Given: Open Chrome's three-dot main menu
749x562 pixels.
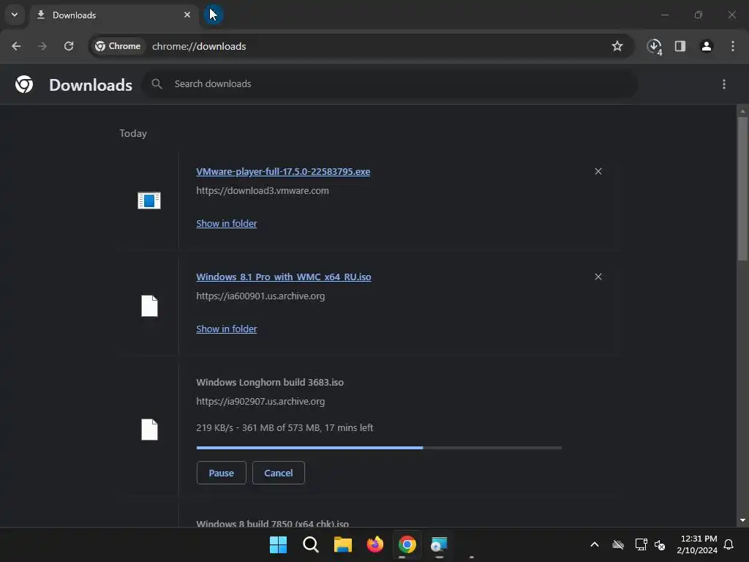Looking at the screenshot, I should pyautogui.click(x=733, y=46).
